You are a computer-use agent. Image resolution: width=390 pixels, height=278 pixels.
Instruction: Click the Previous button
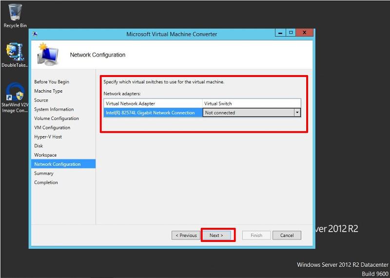point(186,235)
